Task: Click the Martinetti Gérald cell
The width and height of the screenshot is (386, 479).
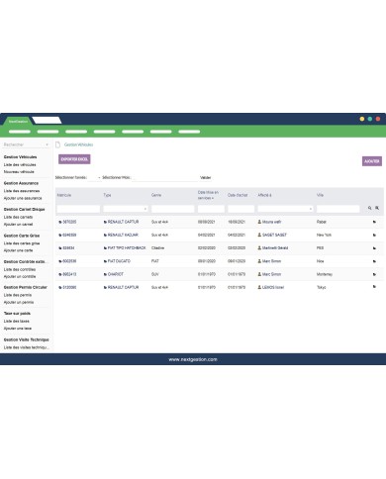Action: click(x=275, y=247)
